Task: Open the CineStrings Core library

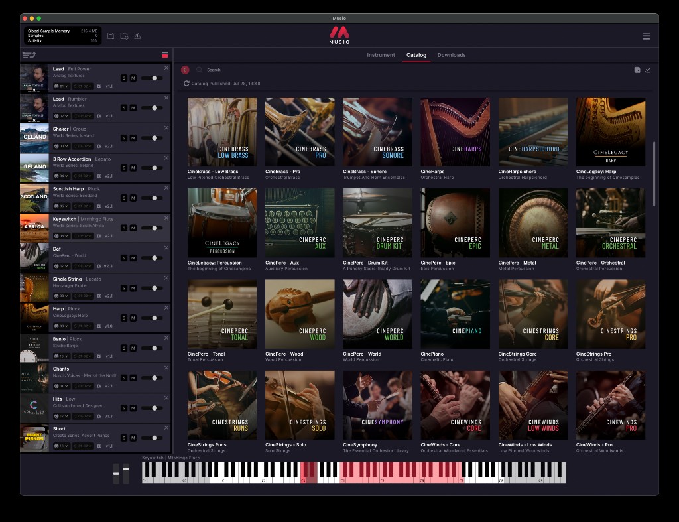Action: click(x=532, y=320)
